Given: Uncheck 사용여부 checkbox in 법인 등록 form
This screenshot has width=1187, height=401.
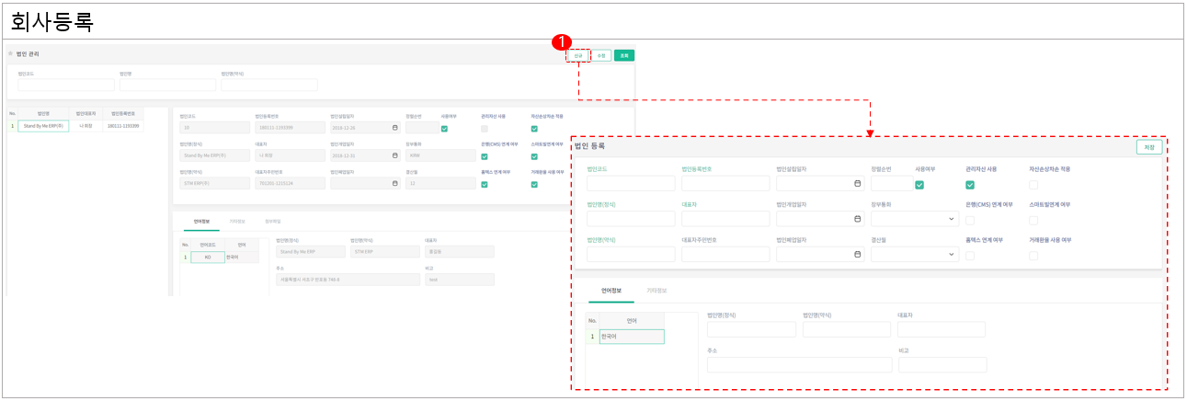Looking at the screenshot, I should [x=919, y=185].
